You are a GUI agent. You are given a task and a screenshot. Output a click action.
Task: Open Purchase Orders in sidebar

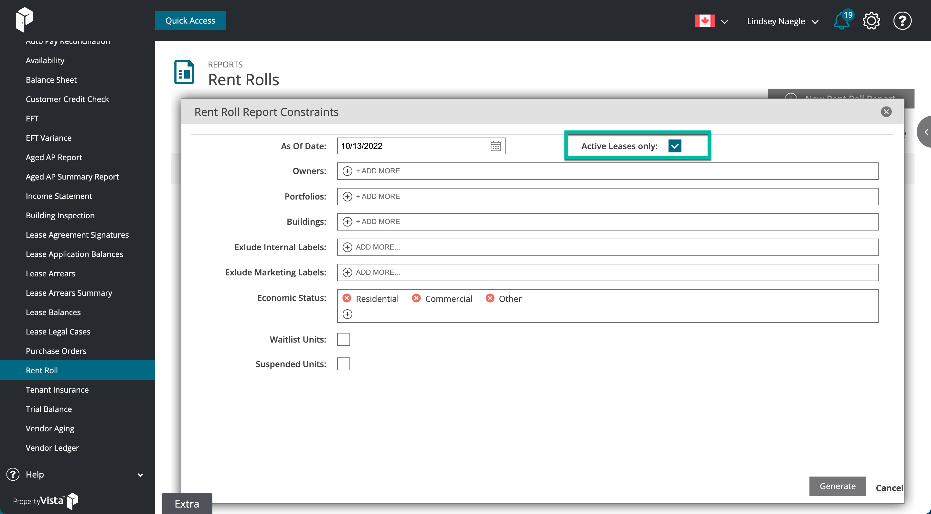tap(56, 351)
